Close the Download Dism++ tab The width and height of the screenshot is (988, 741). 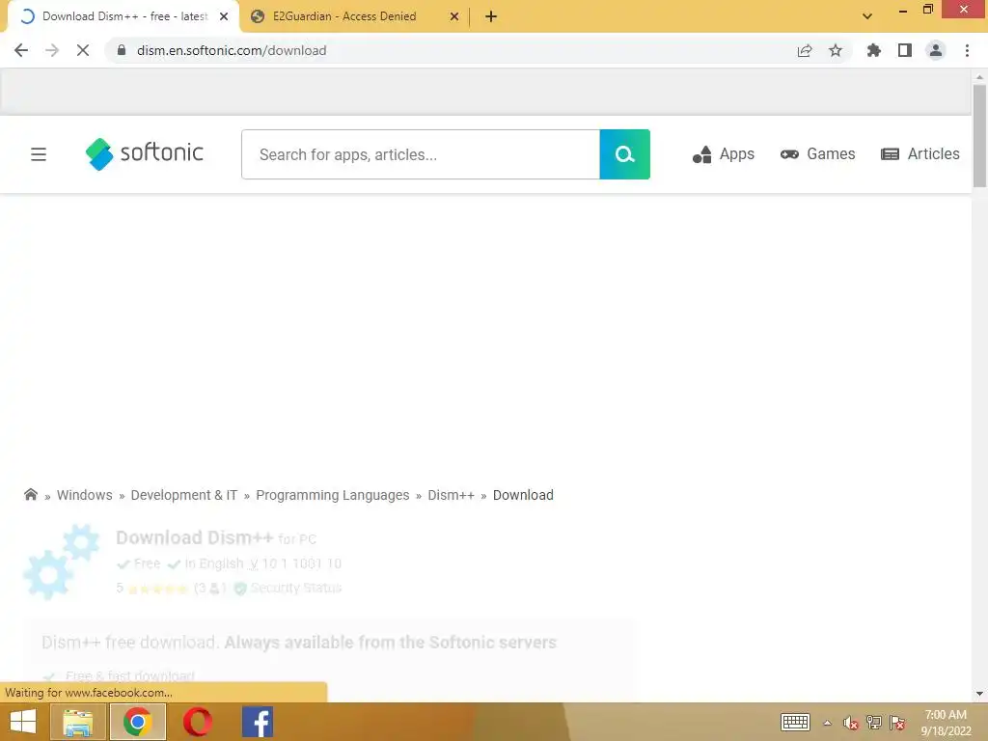224,16
